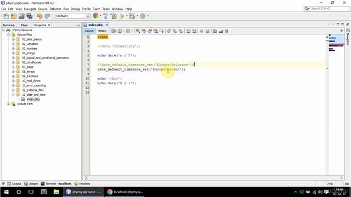This screenshot has height=197, width=351.
Task: Click the New Project toolbar icon
Action: click(x=14, y=16)
